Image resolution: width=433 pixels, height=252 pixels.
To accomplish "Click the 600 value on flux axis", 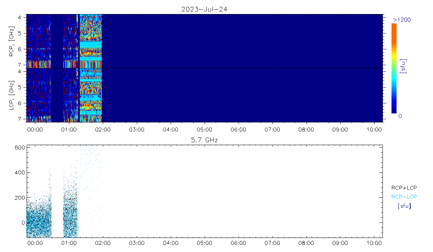I will (19, 147).
